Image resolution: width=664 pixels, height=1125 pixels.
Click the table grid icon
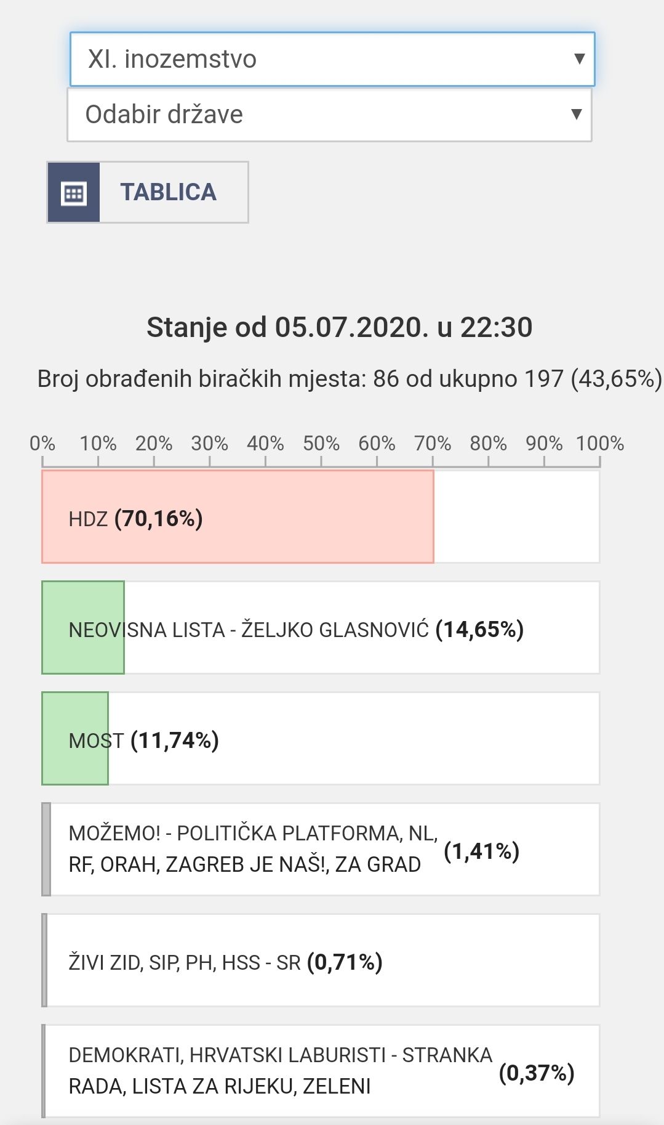(x=73, y=192)
